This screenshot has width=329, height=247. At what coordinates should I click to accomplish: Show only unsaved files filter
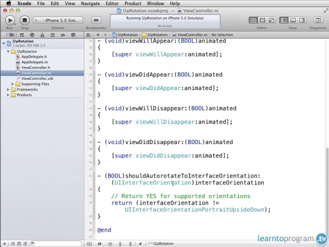point(25,243)
